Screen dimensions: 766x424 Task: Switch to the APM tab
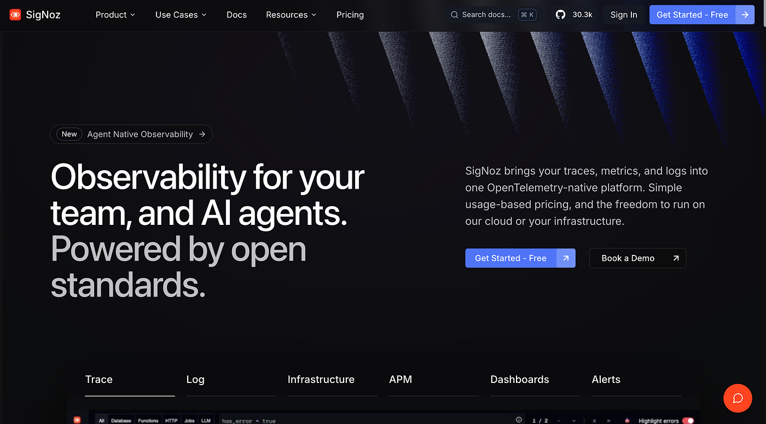click(x=434, y=380)
